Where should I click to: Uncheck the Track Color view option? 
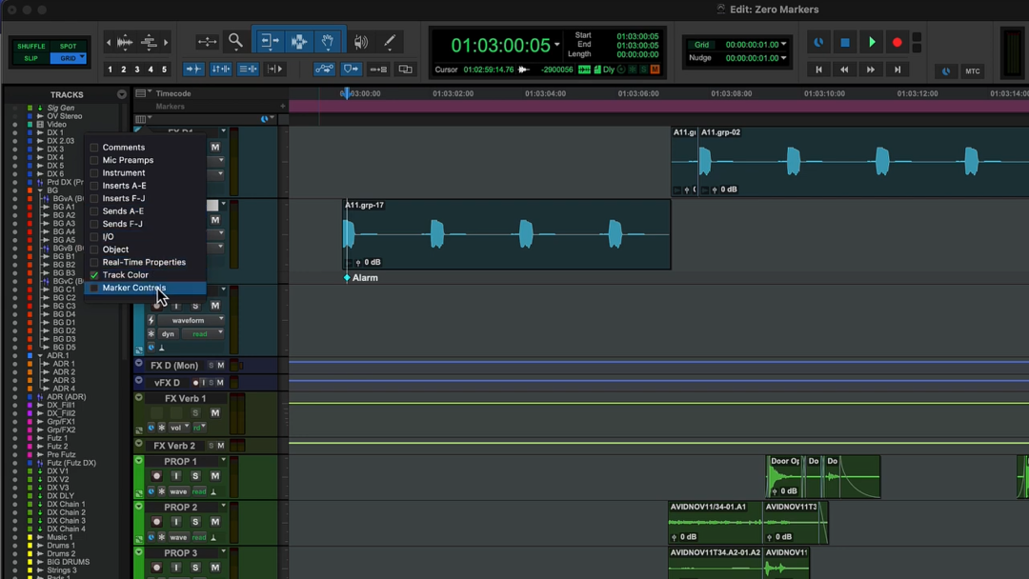94,275
